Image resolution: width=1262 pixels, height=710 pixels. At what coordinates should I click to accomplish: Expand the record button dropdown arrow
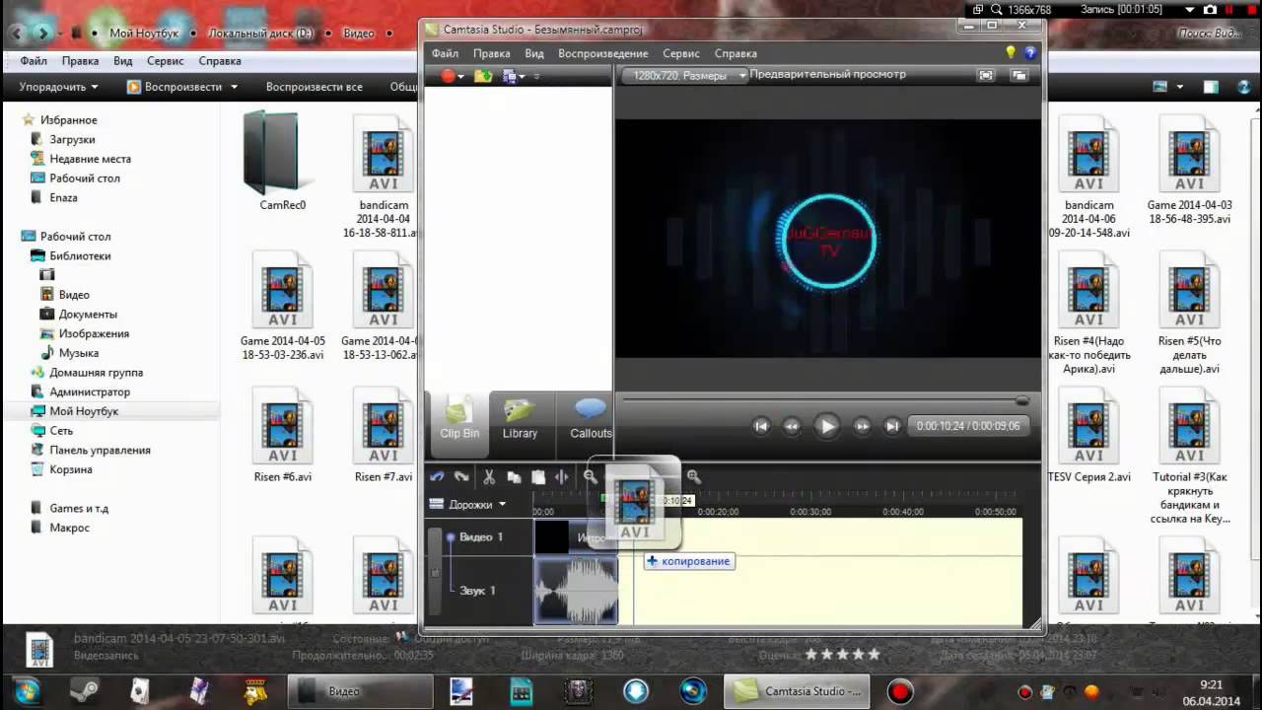(462, 76)
